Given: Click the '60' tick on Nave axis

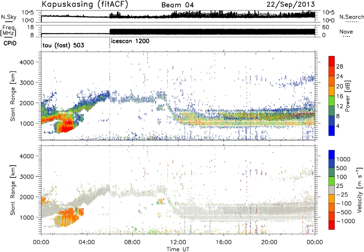Looking at the screenshot, I should pyautogui.click(x=326, y=27).
